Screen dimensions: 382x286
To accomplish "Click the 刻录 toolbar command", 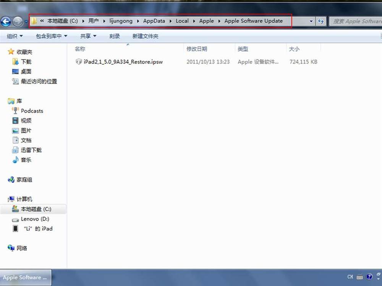I will coord(115,36).
